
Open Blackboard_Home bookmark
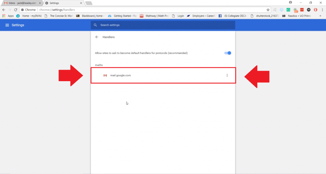(x=90, y=16)
